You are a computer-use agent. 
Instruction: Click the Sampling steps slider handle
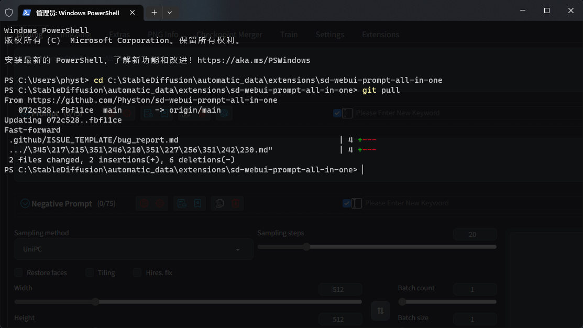click(306, 247)
